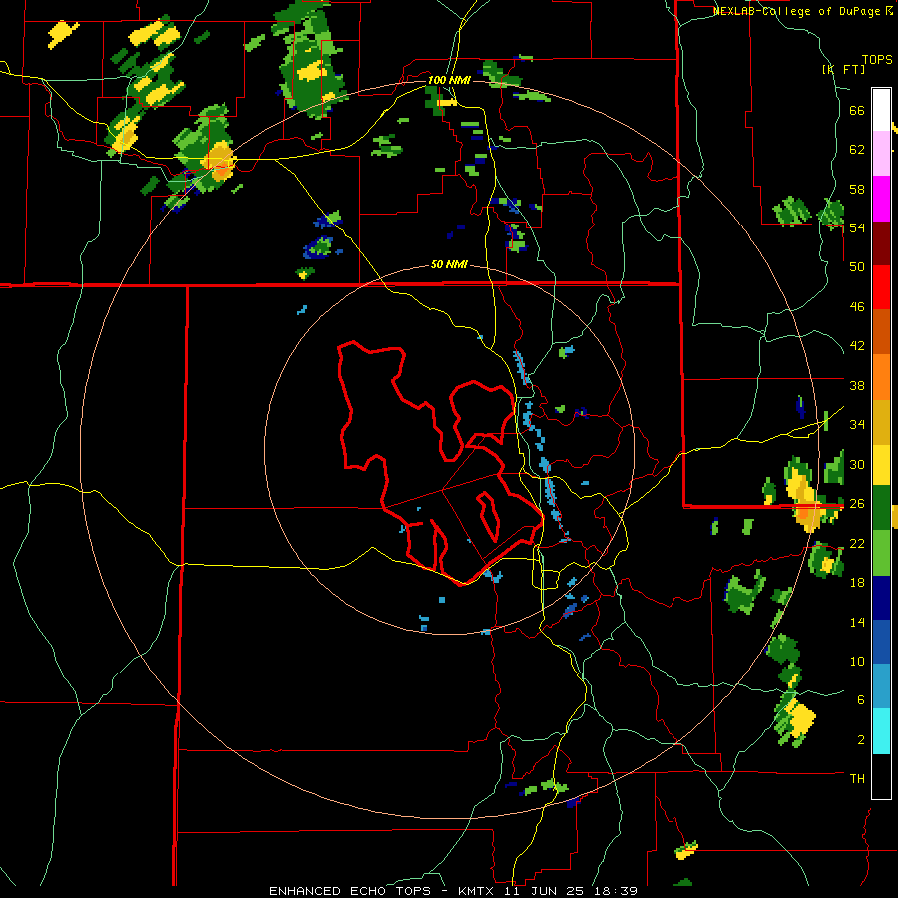Image resolution: width=898 pixels, height=898 pixels.
Task: Click the '38' legend value
Action: click(x=857, y=385)
